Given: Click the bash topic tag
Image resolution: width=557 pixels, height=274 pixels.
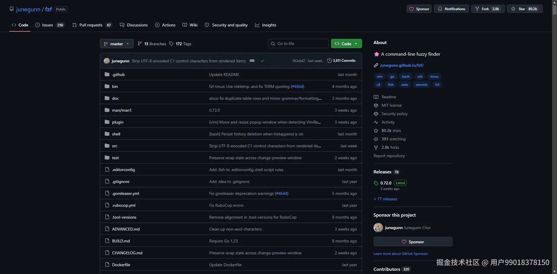Looking at the screenshot, I should tap(406, 77).
